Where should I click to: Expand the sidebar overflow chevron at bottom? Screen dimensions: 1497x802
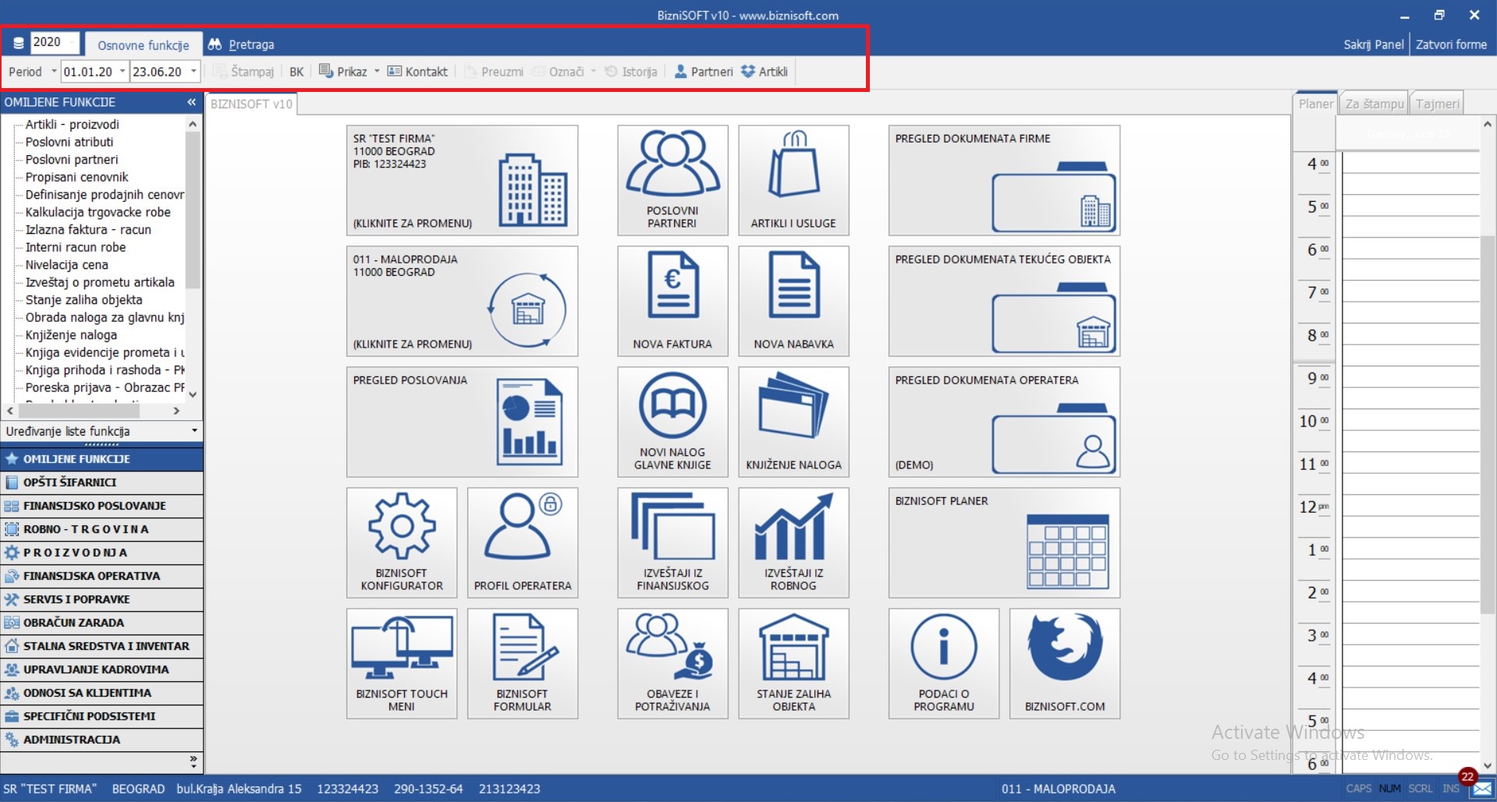[x=193, y=760]
